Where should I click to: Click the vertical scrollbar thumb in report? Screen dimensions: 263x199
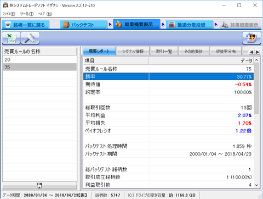(x=256, y=89)
